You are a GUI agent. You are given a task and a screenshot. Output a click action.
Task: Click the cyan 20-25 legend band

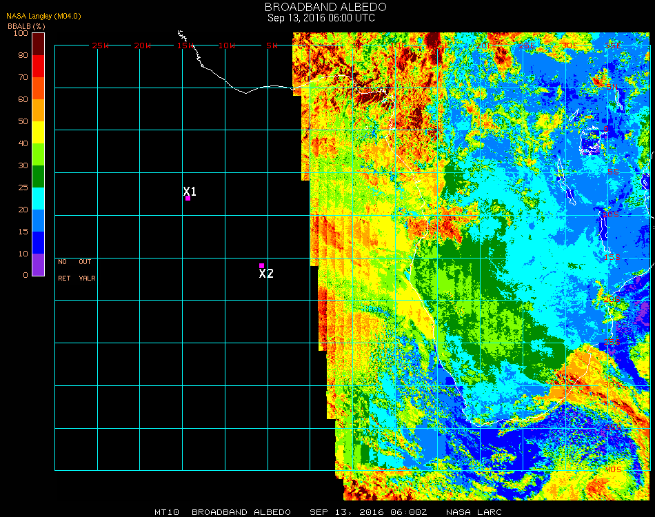(39, 199)
